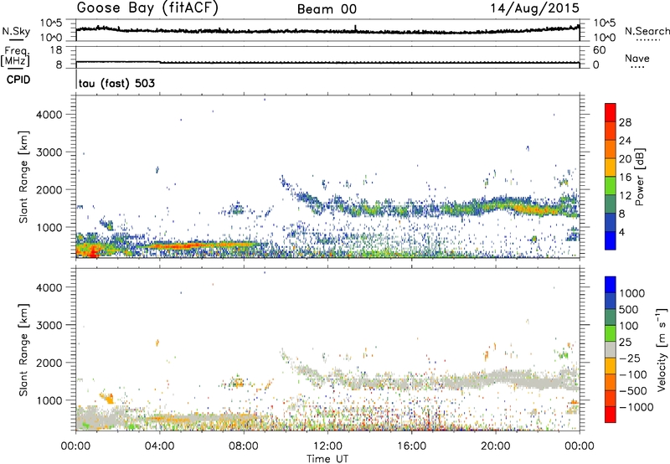The width and height of the screenshot is (670, 464).
Task: Click the 100 label on Velocity colorbar
Action: pos(629,326)
